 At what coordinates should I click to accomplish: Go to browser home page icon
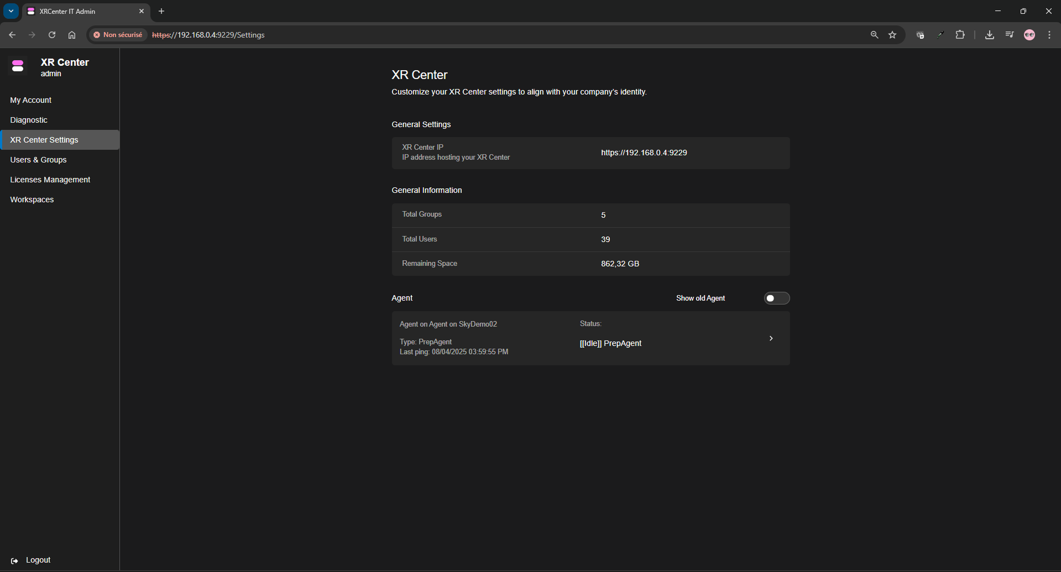pyautogui.click(x=72, y=35)
